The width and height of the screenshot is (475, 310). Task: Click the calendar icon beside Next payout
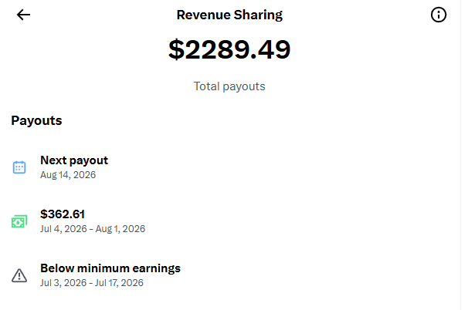pos(19,167)
